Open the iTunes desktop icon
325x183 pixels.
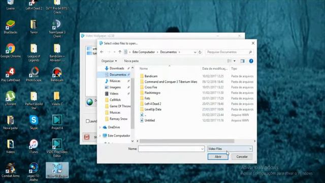34,146
